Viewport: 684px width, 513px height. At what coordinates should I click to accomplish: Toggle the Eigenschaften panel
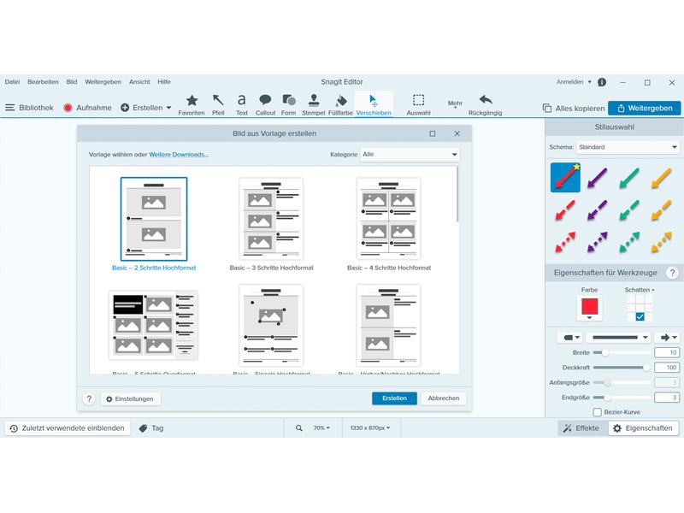click(x=643, y=428)
